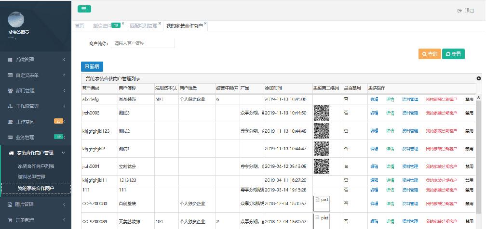Click the 自定义表单 form icon in sidebar
486x229 pixels.
click(10, 75)
